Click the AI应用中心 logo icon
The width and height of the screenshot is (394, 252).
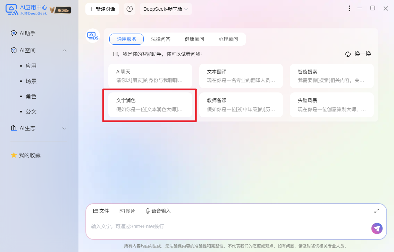point(10,9)
